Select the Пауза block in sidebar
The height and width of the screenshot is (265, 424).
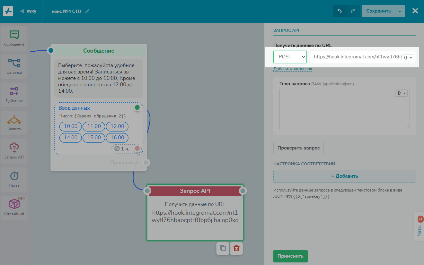coord(14,180)
